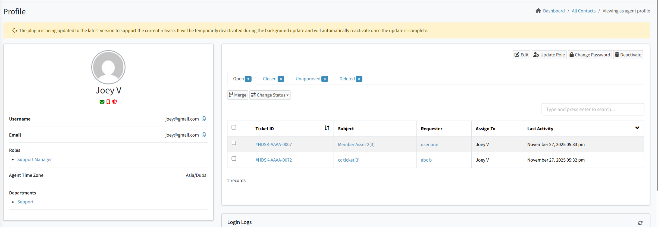
Task: Click the Dashboard home icon in breadcrumb
Action: point(538,11)
